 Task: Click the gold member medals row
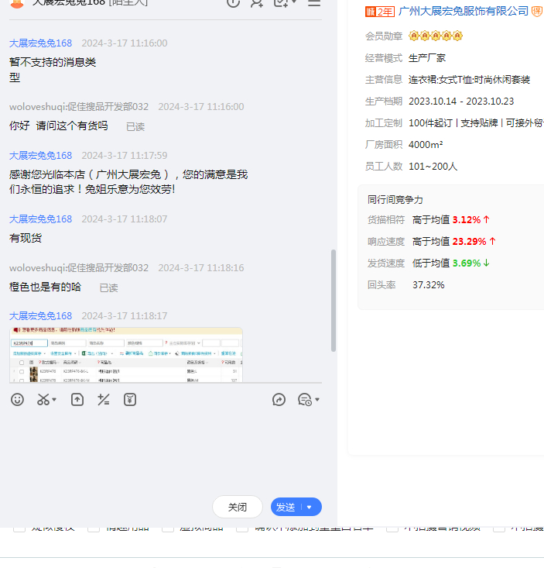pos(436,36)
